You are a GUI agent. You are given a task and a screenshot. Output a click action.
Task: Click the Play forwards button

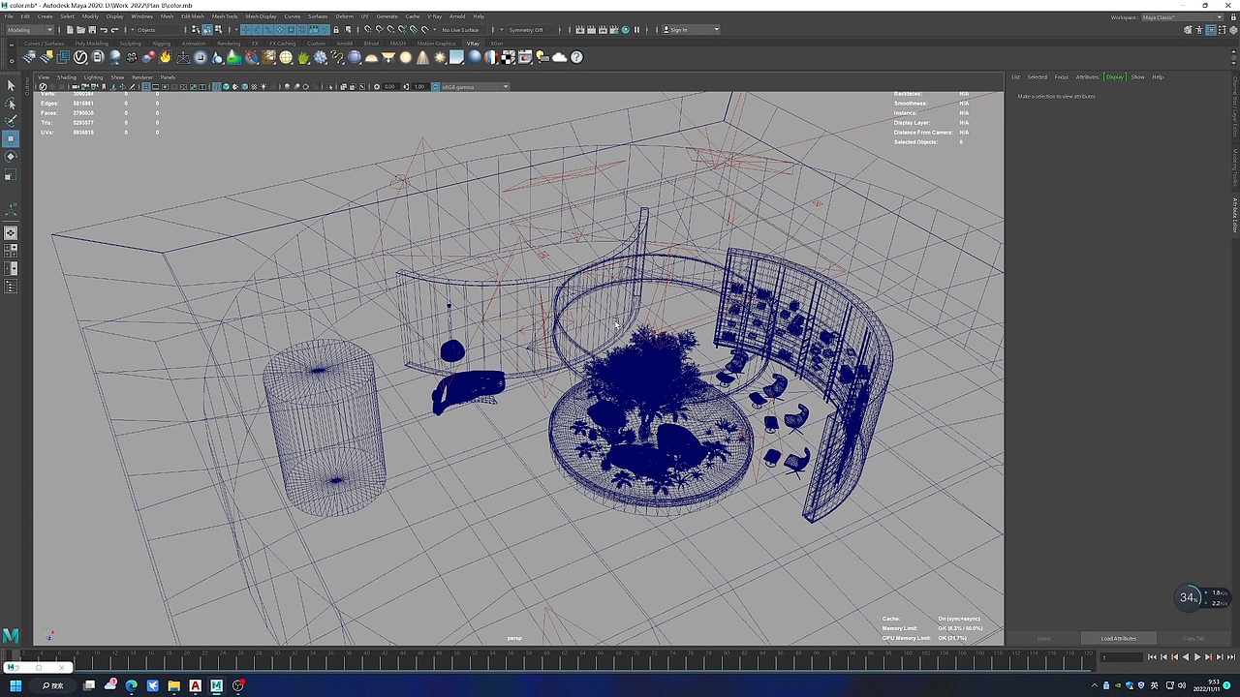click(x=1196, y=657)
